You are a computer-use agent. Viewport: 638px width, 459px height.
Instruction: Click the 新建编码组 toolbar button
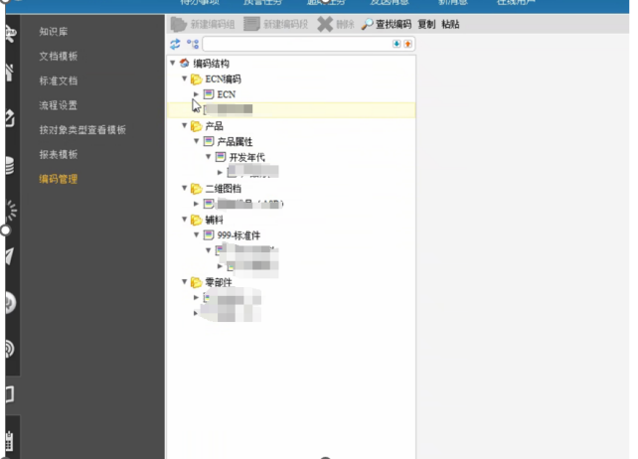point(202,25)
